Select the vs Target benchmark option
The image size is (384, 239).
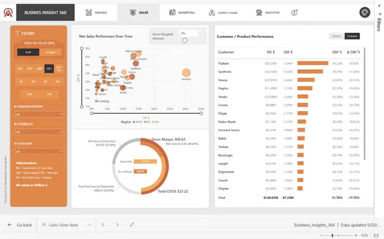coord(48,52)
